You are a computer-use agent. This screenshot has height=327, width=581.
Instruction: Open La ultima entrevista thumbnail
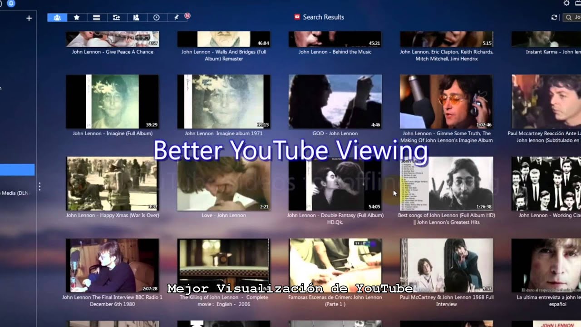click(x=546, y=266)
